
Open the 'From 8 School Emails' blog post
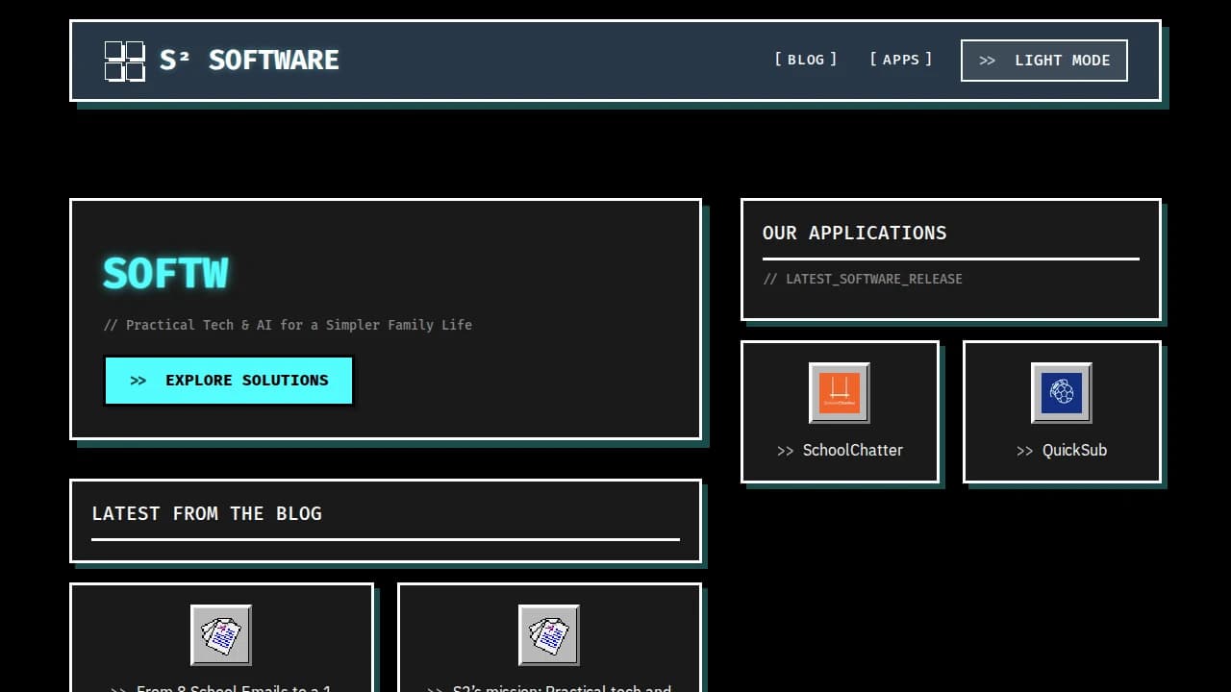[x=221, y=688]
